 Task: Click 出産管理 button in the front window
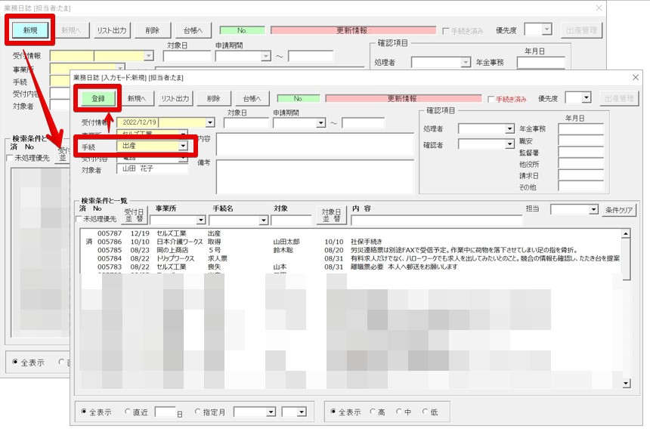click(x=619, y=99)
